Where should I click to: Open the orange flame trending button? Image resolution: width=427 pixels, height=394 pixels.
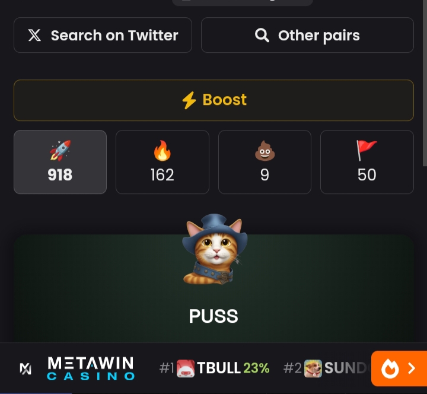(399, 368)
